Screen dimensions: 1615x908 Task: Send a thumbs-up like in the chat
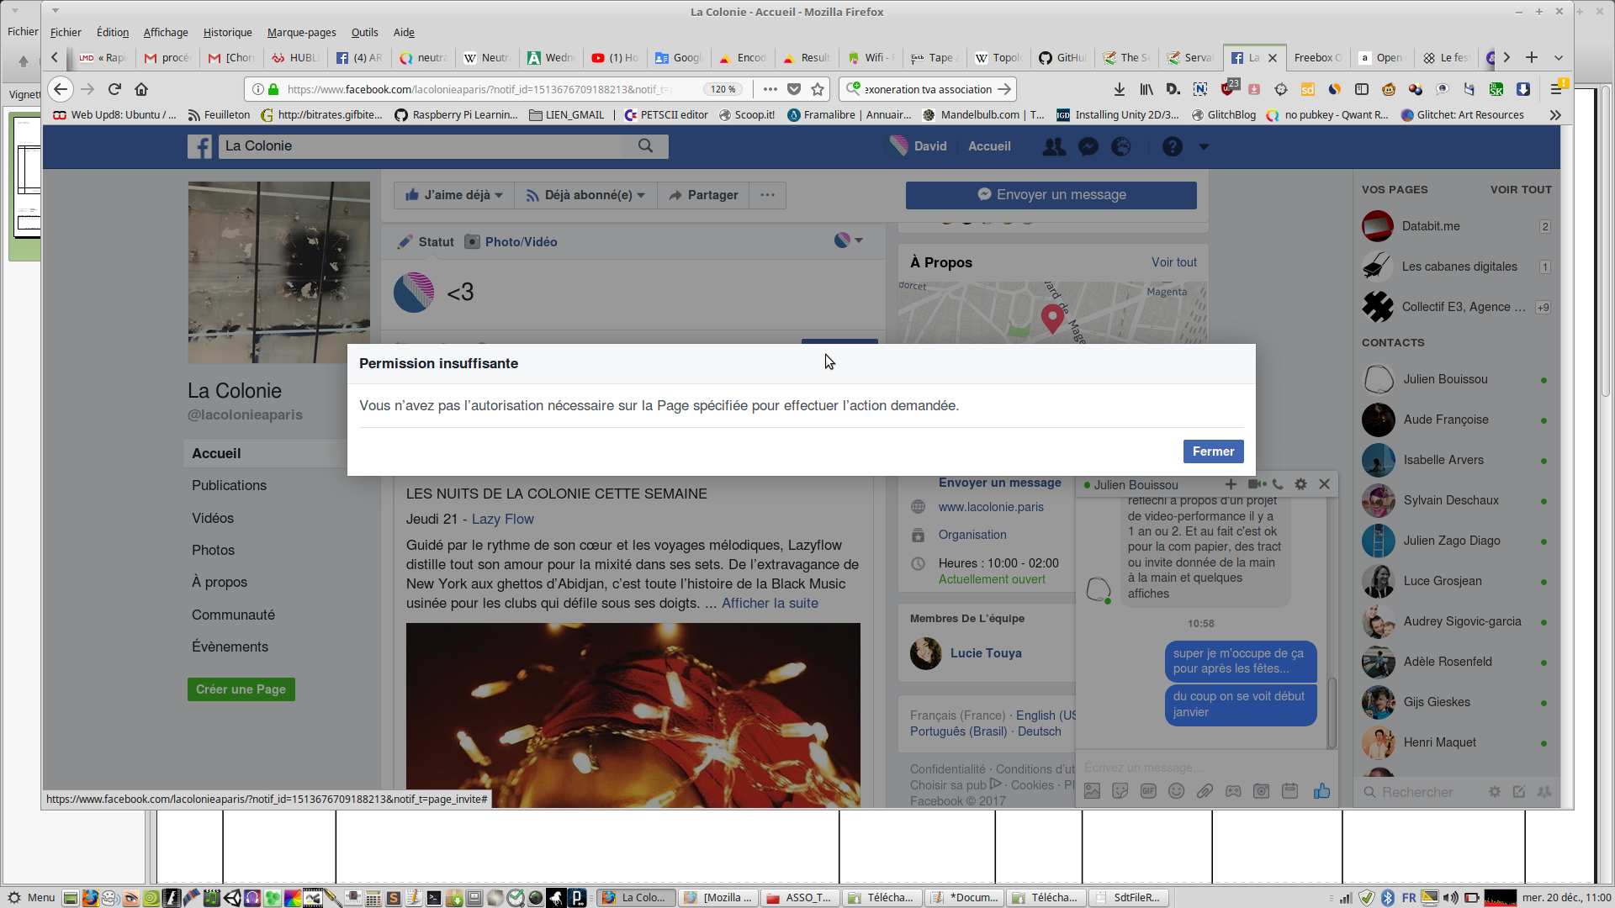pyautogui.click(x=1321, y=791)
